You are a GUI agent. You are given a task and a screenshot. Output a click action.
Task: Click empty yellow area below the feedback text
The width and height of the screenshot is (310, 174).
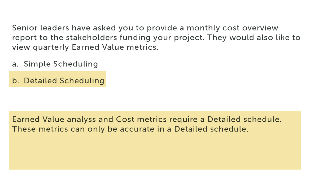point(155,152)
